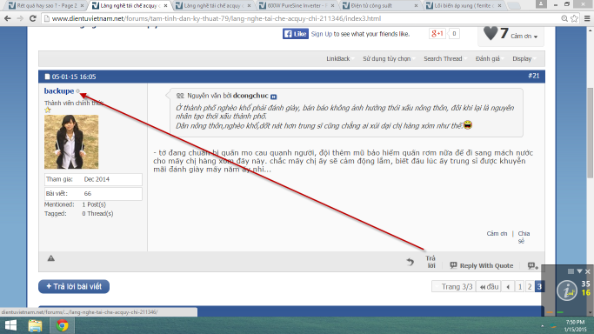Click the Google +1 button
Image resolution: width=594 pixels, height=334 pixels.
pos(437,34)
